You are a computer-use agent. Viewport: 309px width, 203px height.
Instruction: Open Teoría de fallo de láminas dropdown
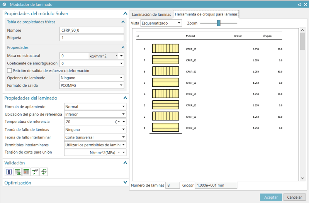[123, 129]
